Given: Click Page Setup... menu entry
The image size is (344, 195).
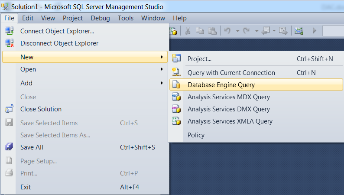Looking at the screenshot, I should [x=85, y=161].
